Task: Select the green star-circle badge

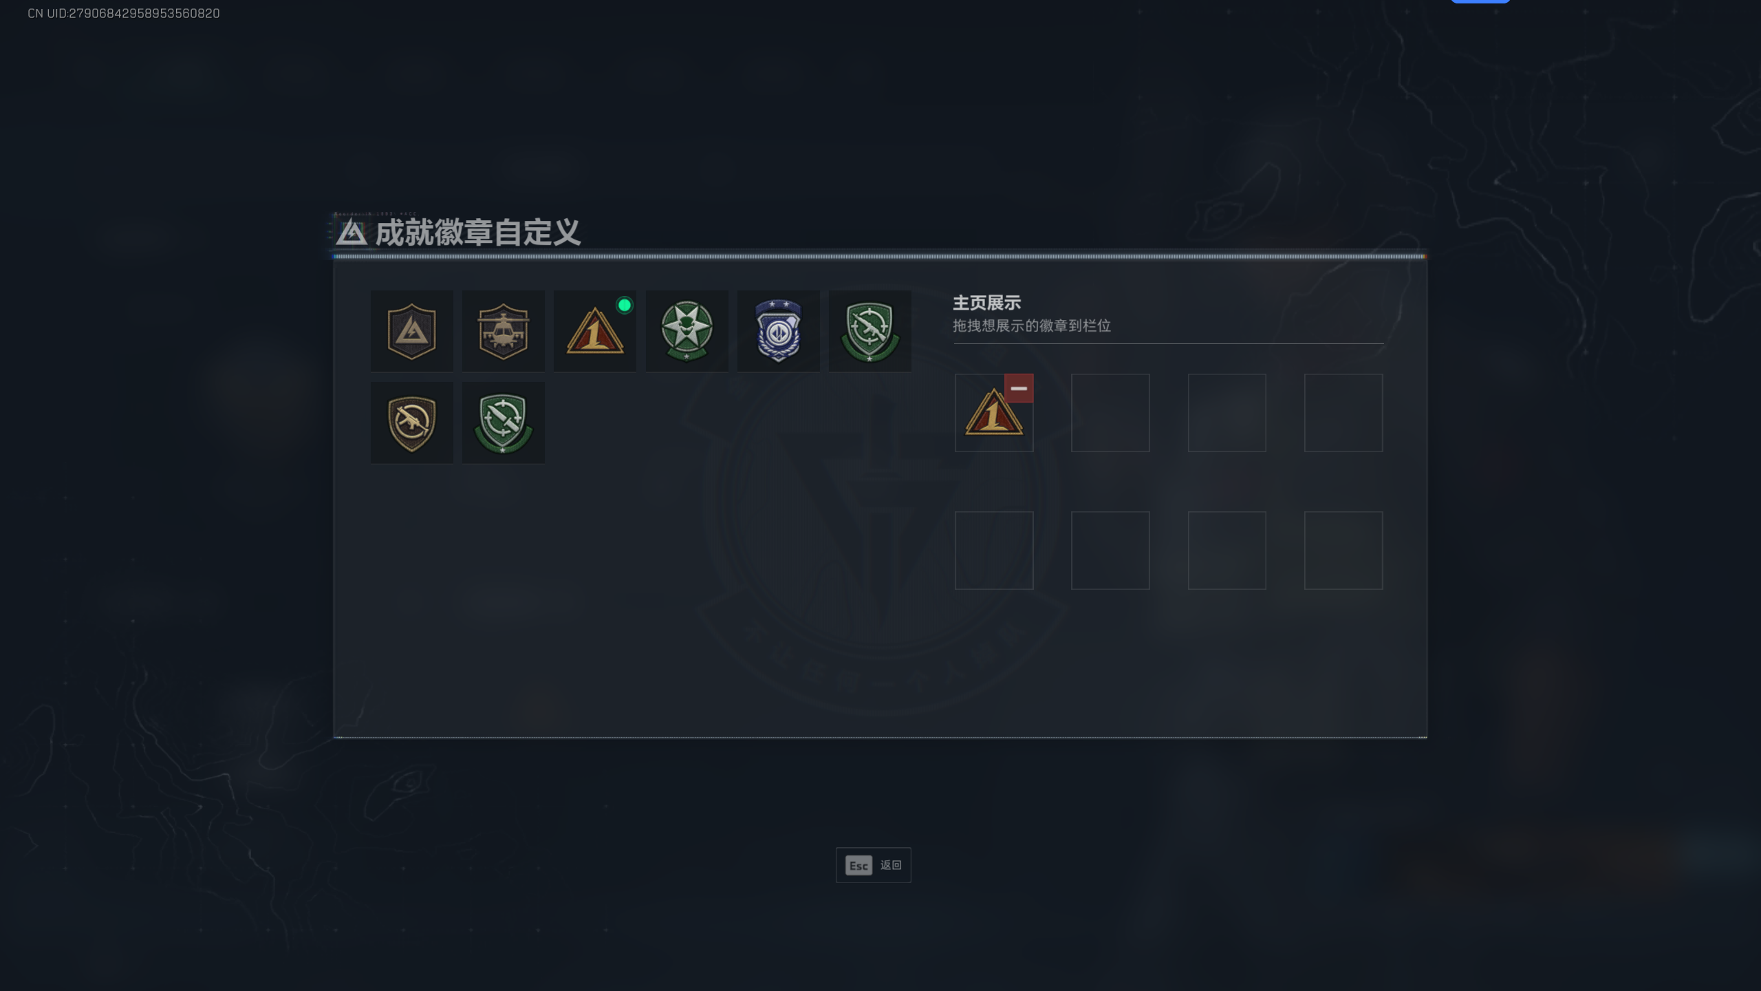Action: (687, 331)
